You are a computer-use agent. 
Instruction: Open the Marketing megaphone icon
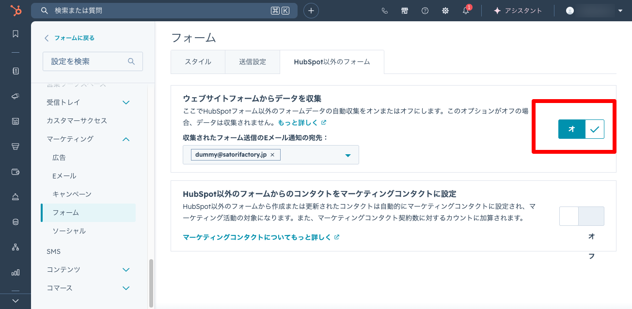16,96
